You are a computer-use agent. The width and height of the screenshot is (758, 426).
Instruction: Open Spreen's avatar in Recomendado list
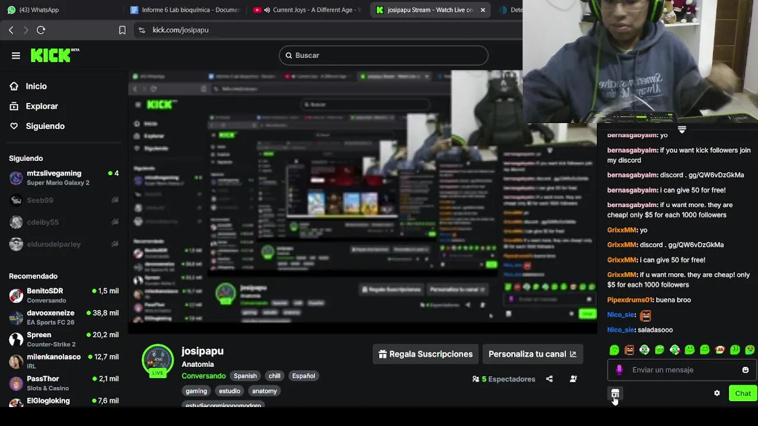tap(17, 339)
